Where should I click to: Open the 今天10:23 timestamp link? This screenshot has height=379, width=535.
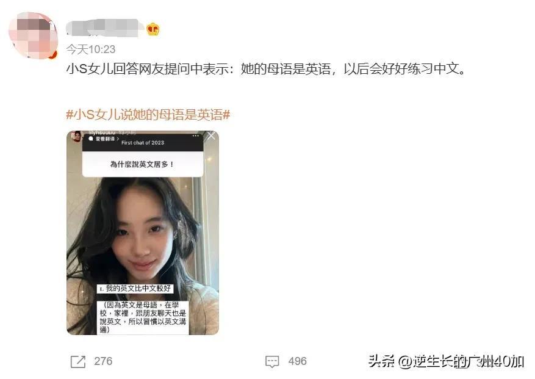click(91, 49)
